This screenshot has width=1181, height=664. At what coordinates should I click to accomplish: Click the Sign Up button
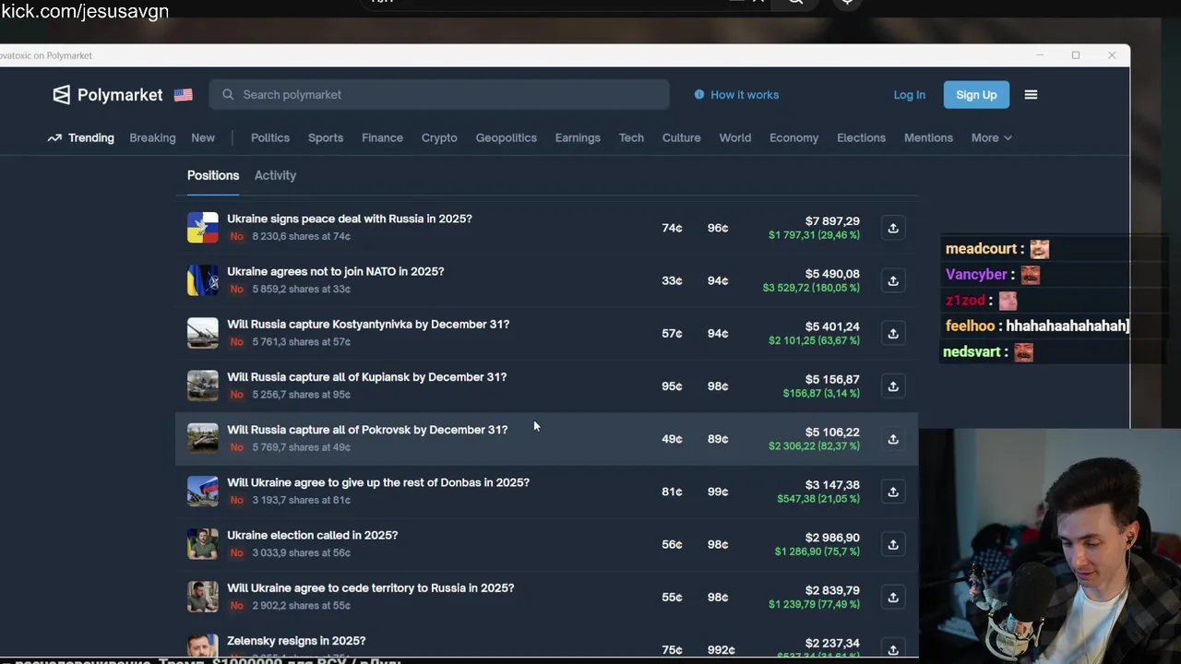click(x=976, y=95)
